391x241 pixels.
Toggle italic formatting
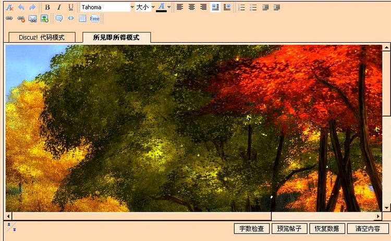(x=59, y=7)
